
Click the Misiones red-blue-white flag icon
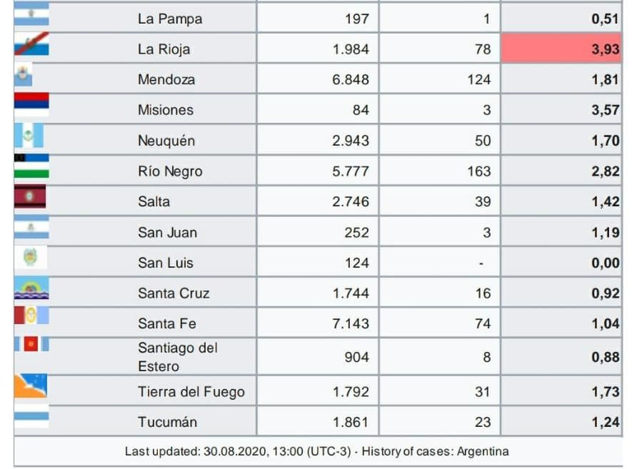coord(31,105)
